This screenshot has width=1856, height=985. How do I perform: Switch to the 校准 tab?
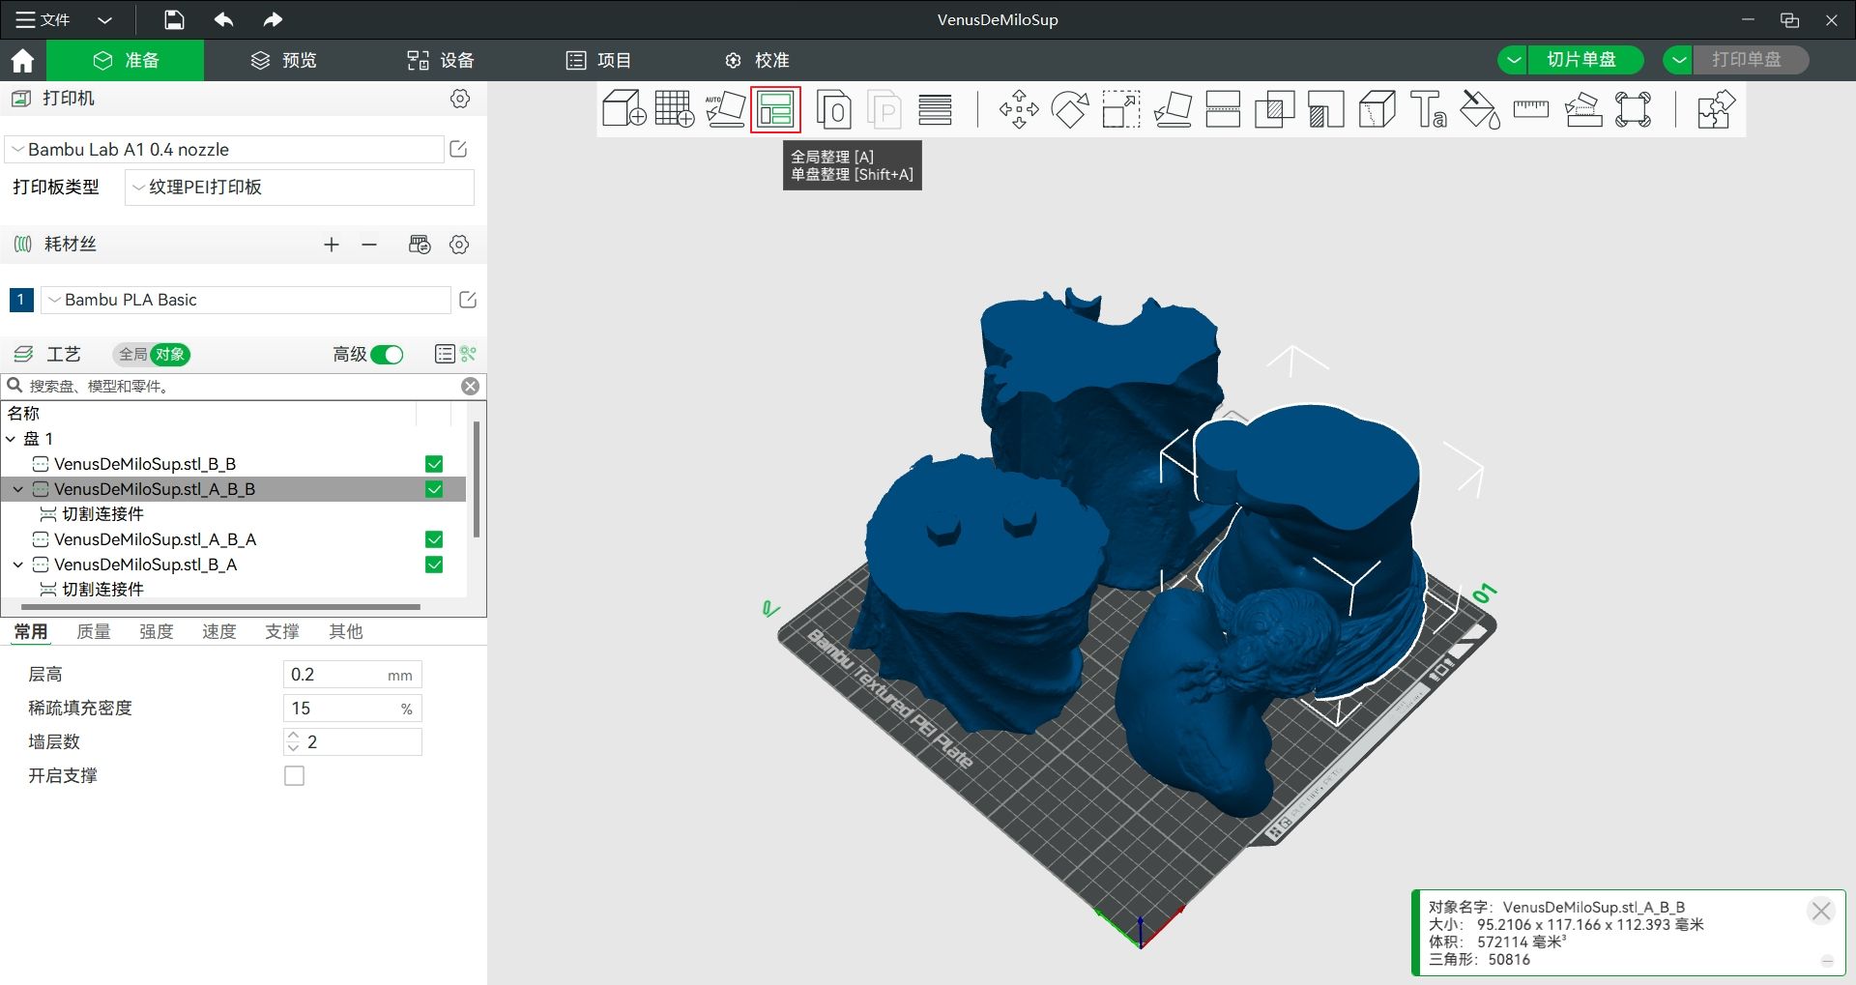pyautogui.click(x=757, y=60)
